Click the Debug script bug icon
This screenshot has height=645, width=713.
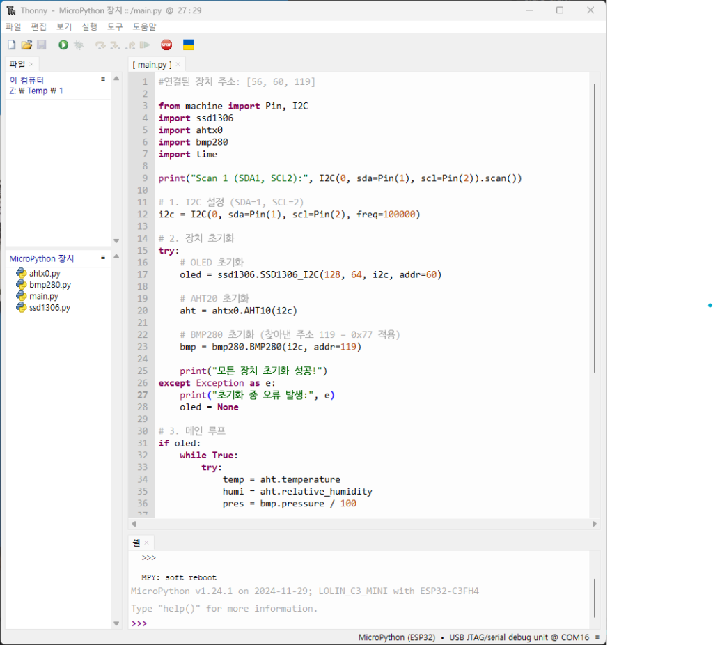coord(79,45)
